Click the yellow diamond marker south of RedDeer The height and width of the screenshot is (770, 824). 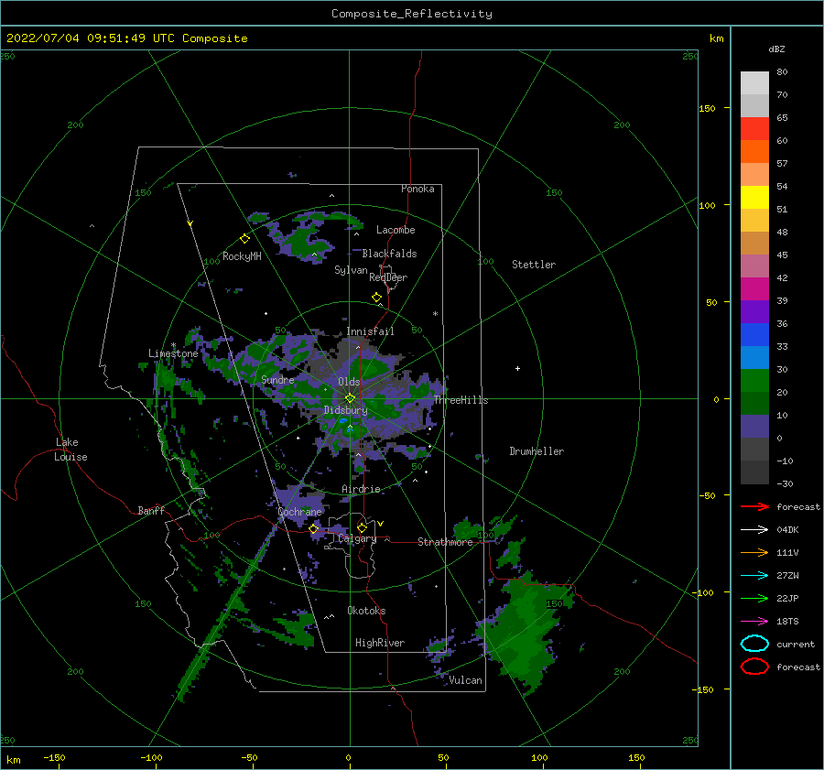click(376, 298)
